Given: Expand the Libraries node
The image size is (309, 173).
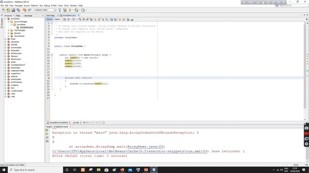Looking at the screenshot, I should point(9,33).
